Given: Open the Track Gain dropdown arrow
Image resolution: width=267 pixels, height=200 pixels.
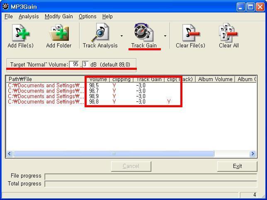Looking at the screenshot, I should click(x=165, y=36).
